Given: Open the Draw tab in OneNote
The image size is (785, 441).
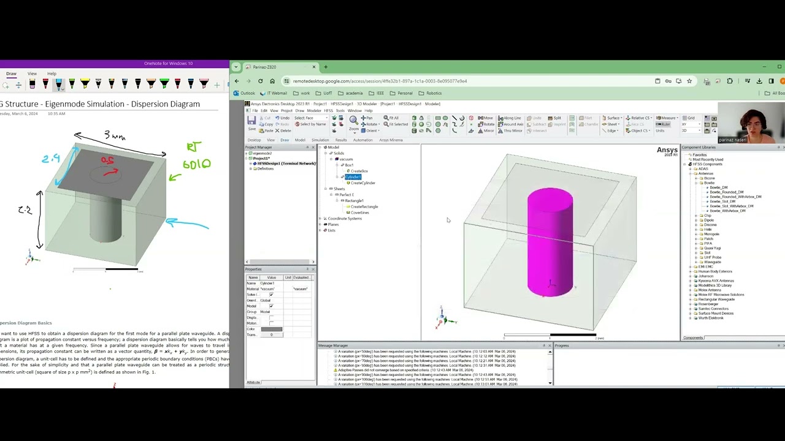Looking at the screenshot, I should (11, 73).
